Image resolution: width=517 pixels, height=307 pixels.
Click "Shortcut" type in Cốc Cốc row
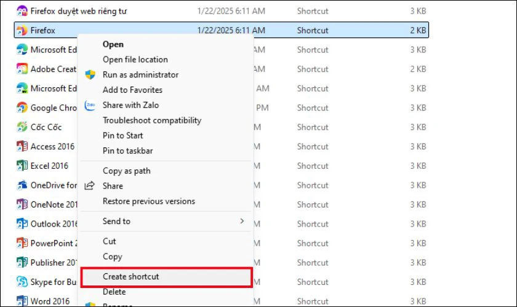coord(313,127)
